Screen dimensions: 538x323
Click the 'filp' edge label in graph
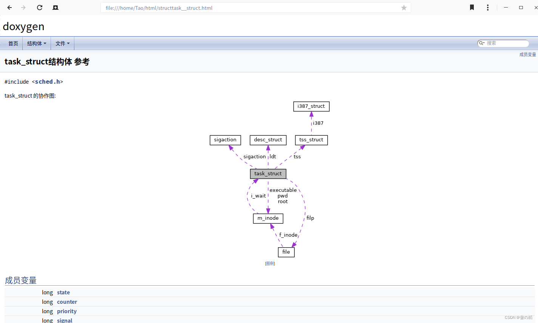[x=310, y=218]
